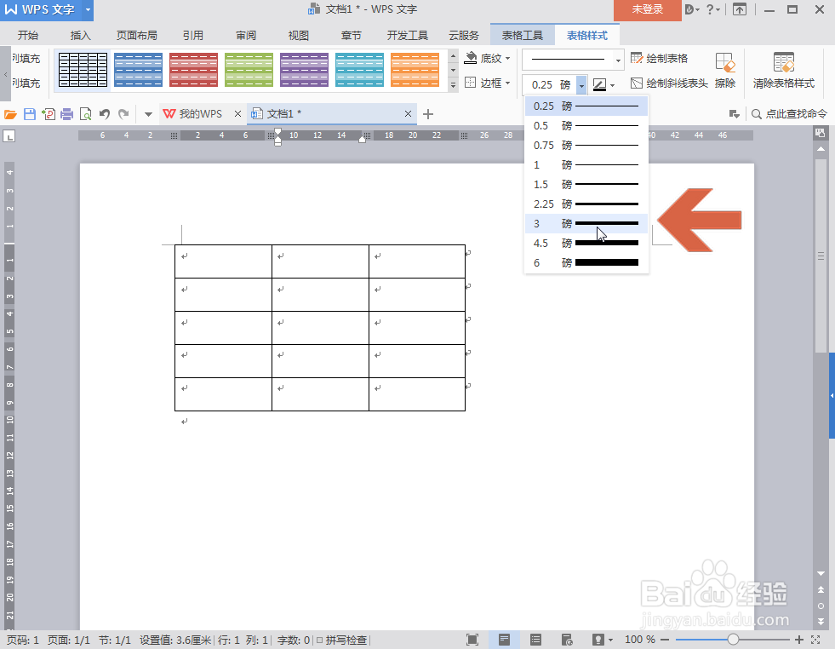Close the 文档1 document tab

click(x=408, y=113)
